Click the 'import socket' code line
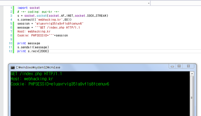Viewport: 201px width, 116px height. pos(29,8)
